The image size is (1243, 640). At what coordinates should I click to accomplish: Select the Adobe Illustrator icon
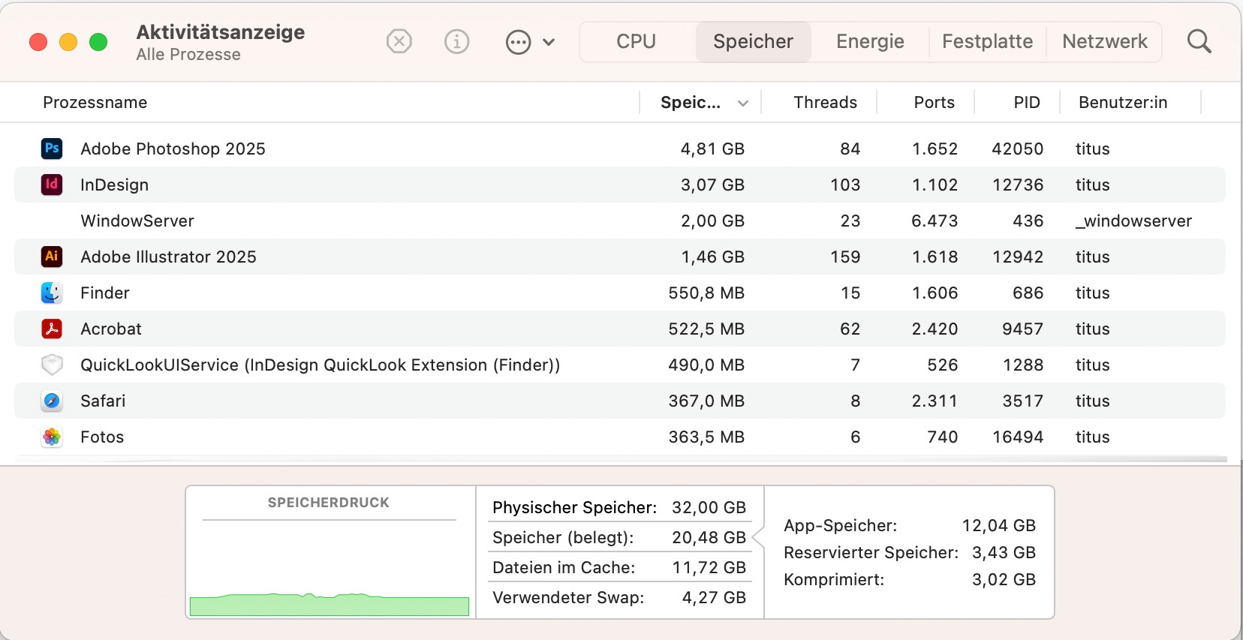point(52,257)
